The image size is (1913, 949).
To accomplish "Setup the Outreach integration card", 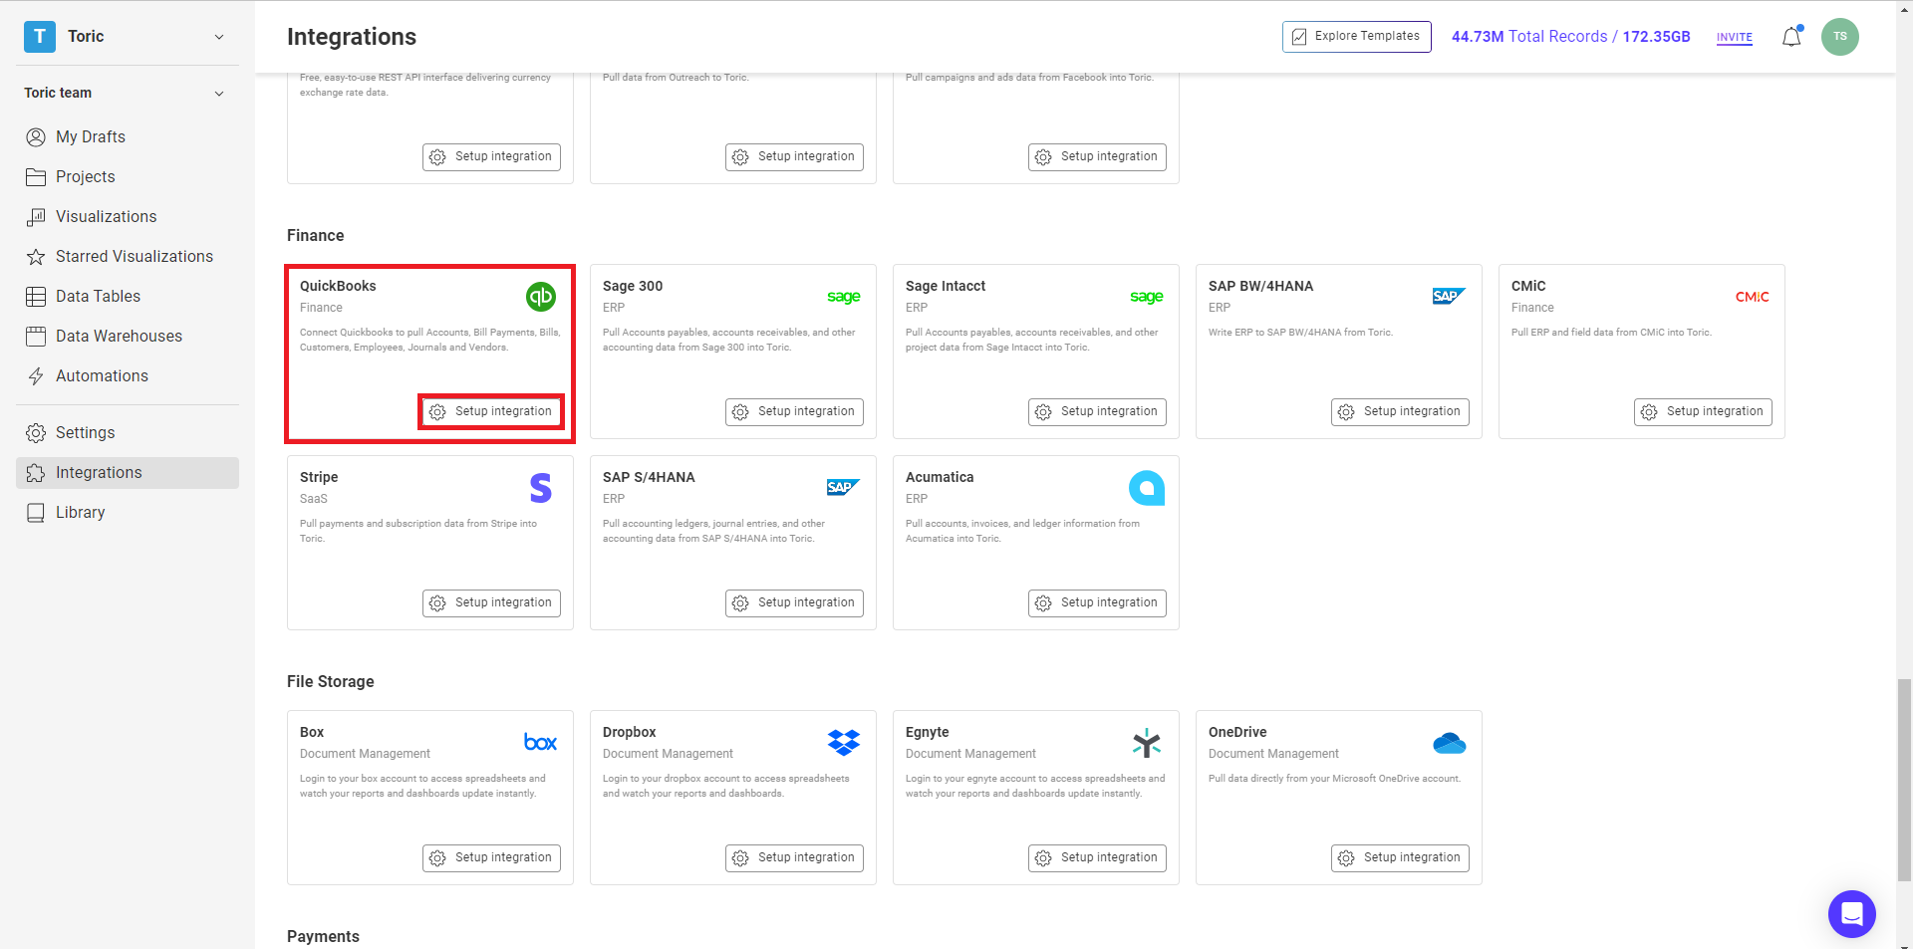I will pyautogui.click(x=794, y=157).
